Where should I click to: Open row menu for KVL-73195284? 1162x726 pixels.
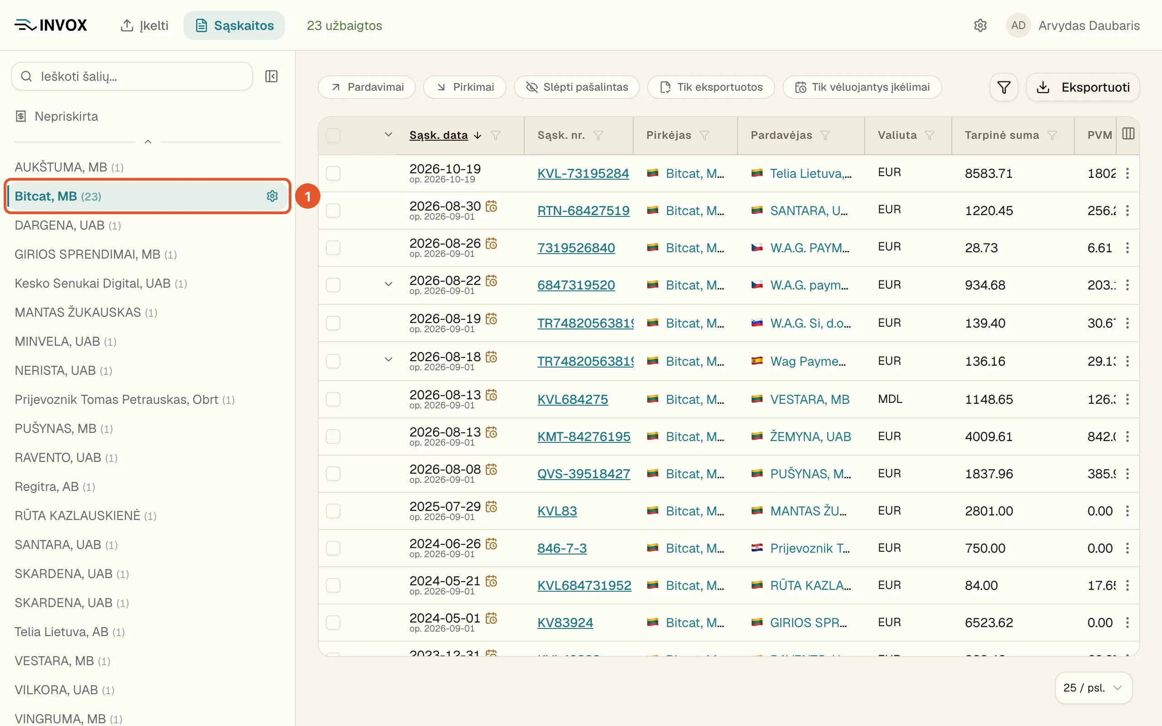(x=1128, y=173)
